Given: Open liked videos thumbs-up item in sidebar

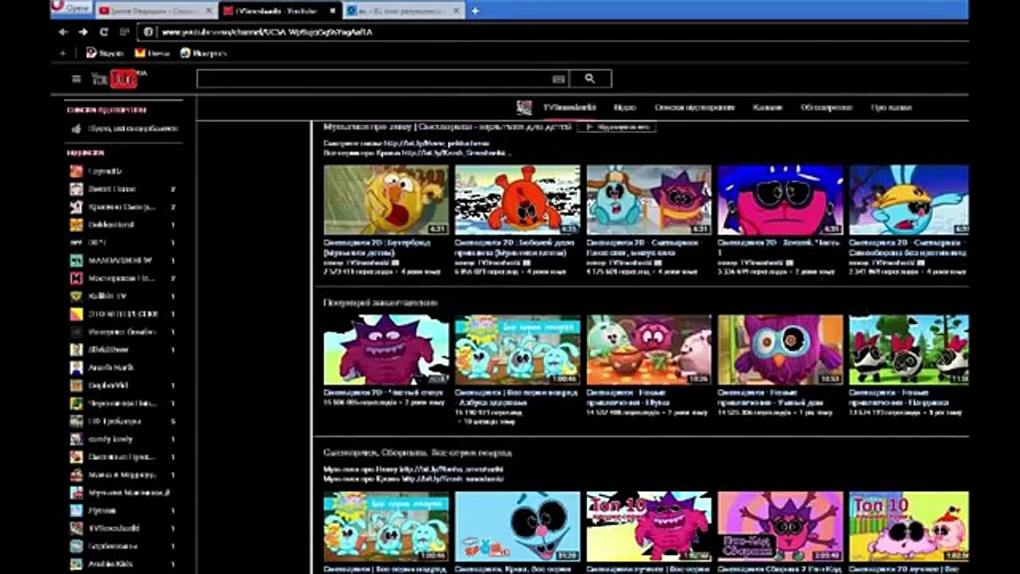Looking at the screenshot, I should tap(124, 128).
